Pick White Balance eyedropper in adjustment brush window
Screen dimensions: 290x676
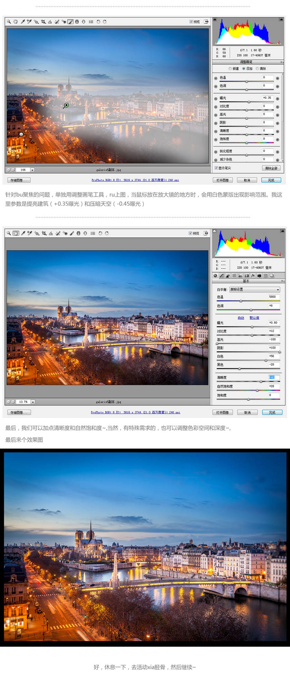[x=23, y=22]
